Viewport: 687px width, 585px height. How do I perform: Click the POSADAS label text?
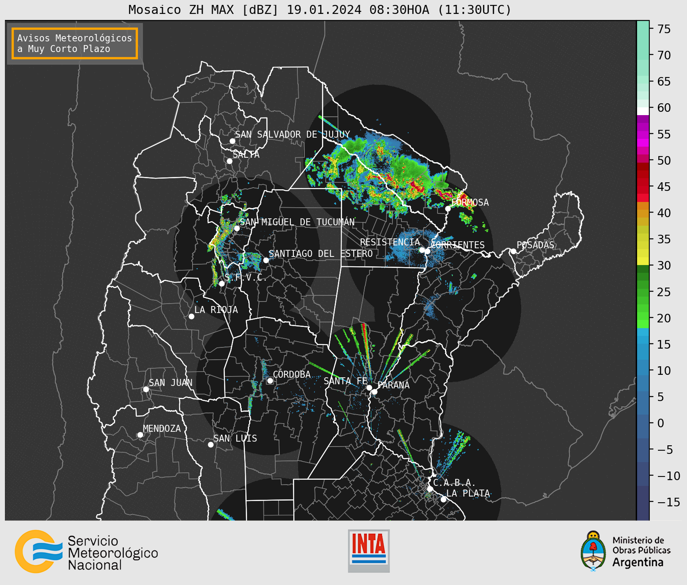535,245
